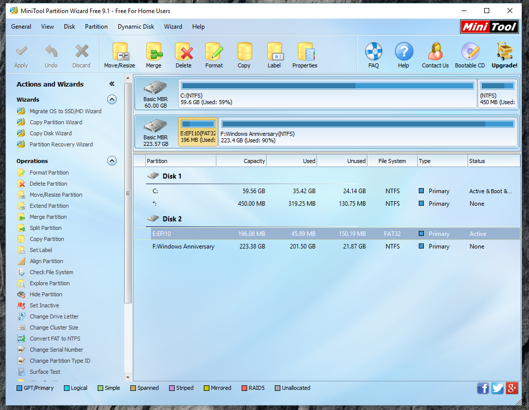
Task: Select the C: partition row in table
Action: 327,191
